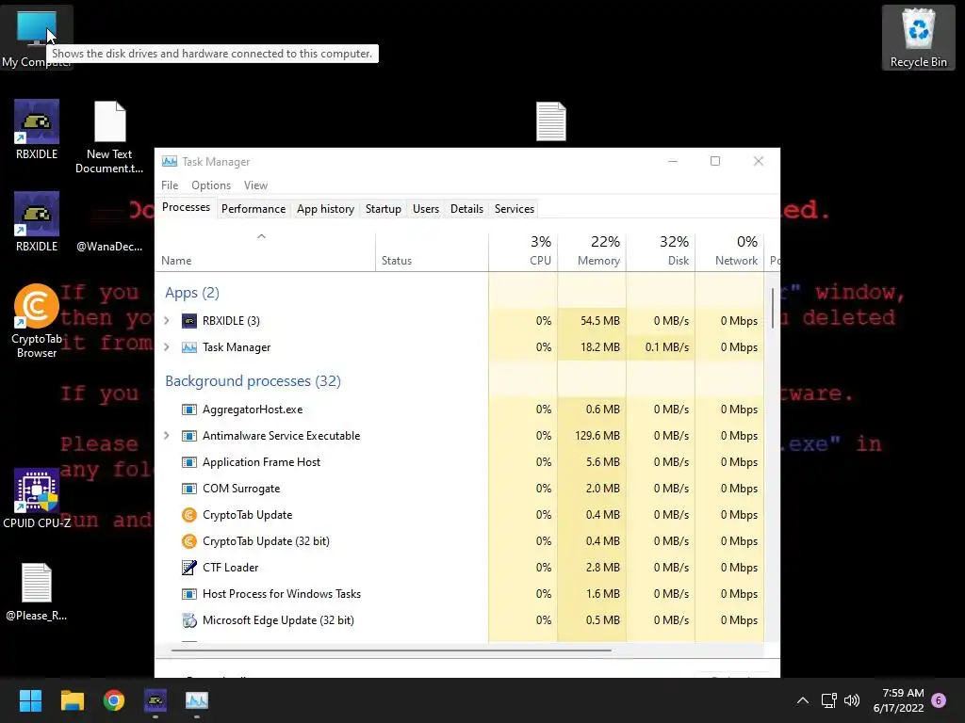The height and width of the screenshot is (723, 965).
Task: Open the CryptoTab Browser desktop shortcut
Action: tap(37, 321)
